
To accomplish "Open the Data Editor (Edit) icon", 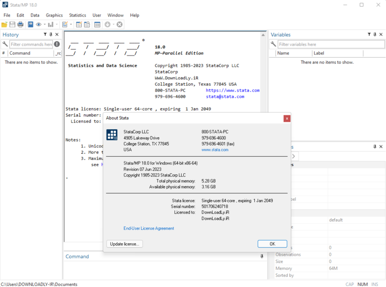I will [79, 24].
